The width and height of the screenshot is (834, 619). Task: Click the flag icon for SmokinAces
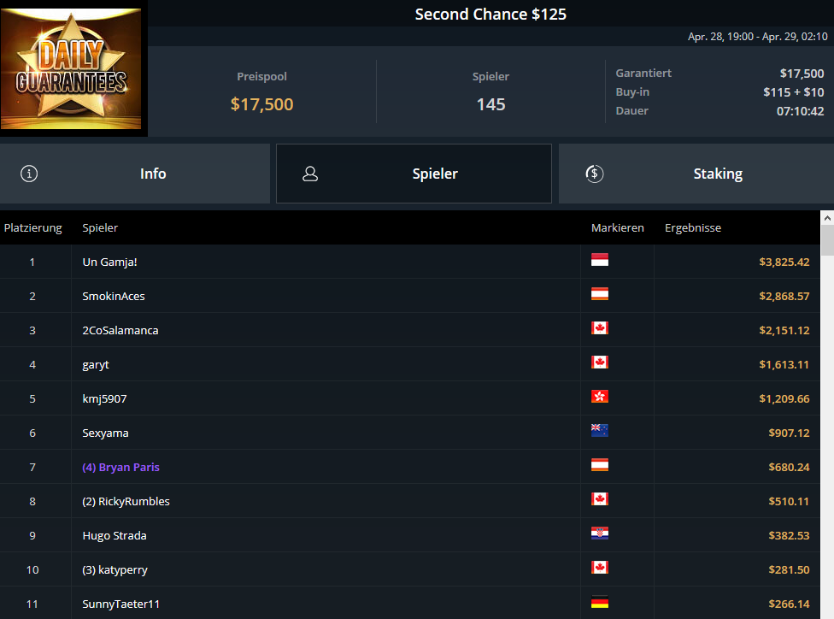600,294
